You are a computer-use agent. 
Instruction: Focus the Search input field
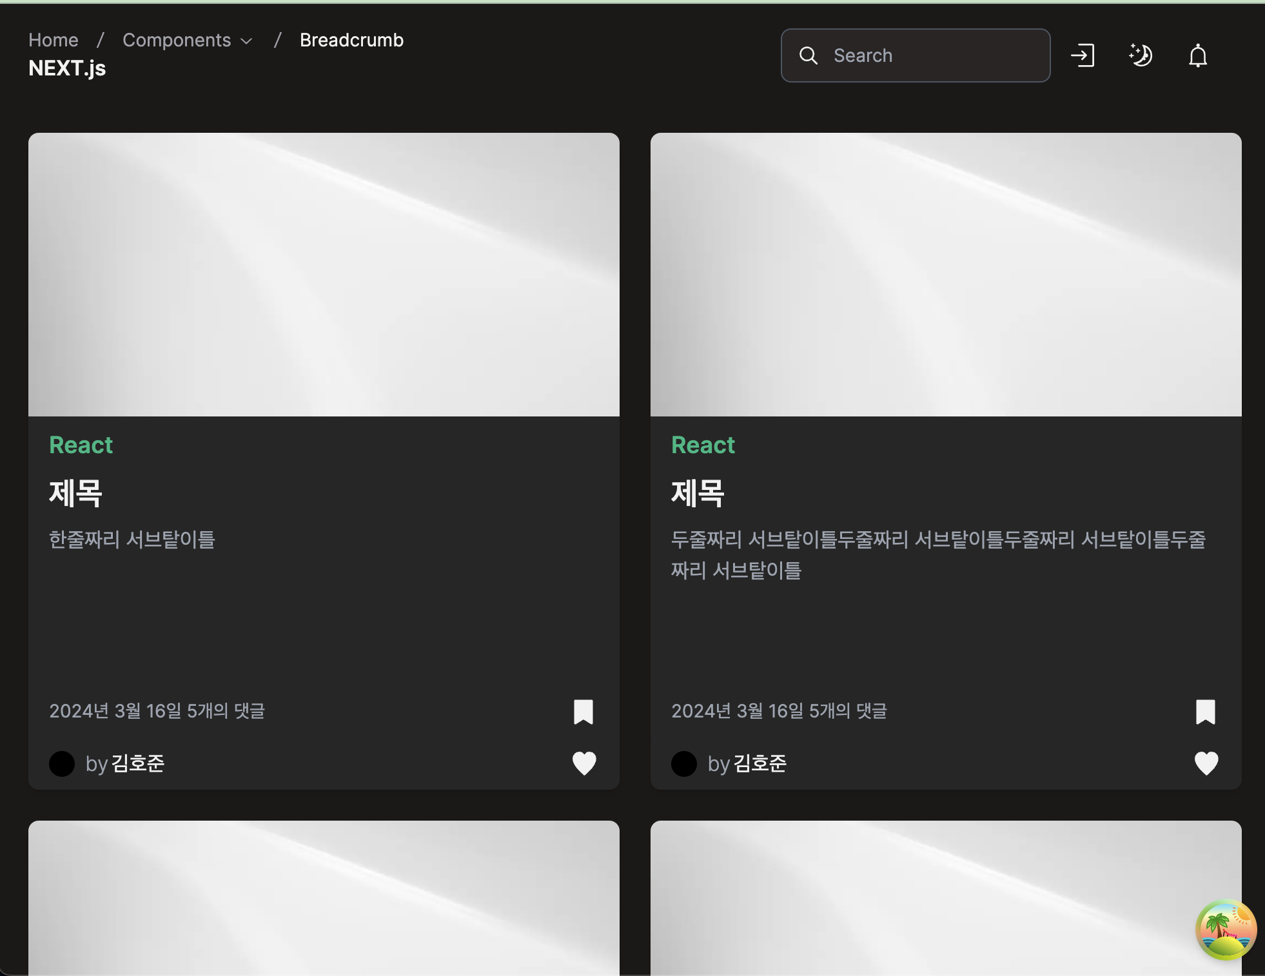916,55
